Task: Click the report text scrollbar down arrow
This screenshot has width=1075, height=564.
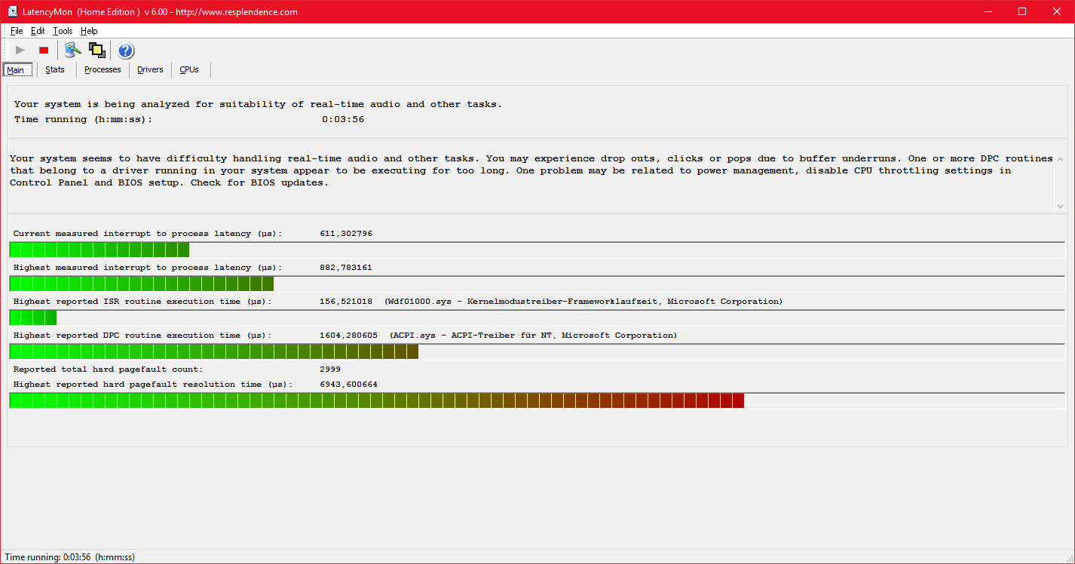Action: pos(1061,207)
